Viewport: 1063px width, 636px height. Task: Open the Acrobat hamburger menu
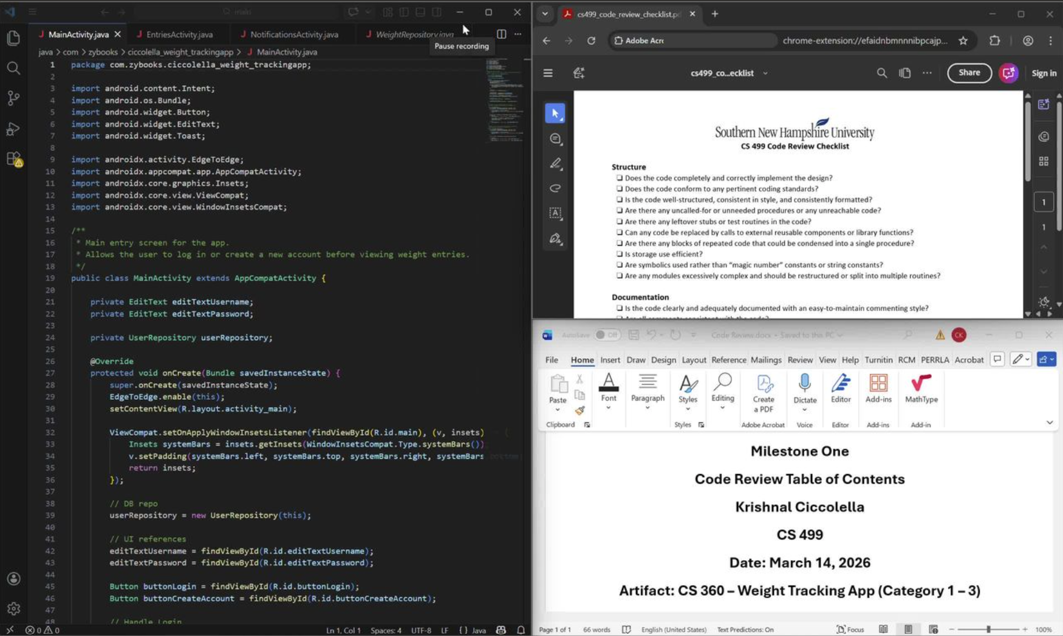[x=548, y=73]
